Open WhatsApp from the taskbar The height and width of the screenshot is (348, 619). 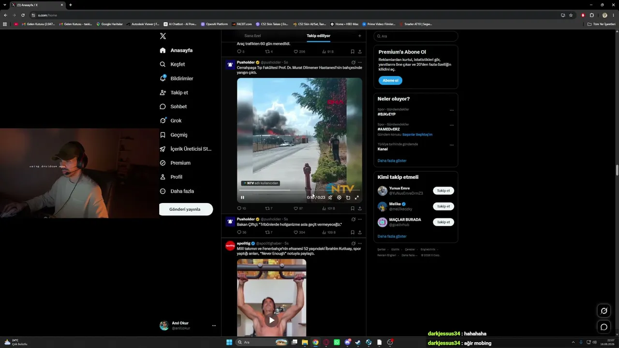[x=337, y=342]
